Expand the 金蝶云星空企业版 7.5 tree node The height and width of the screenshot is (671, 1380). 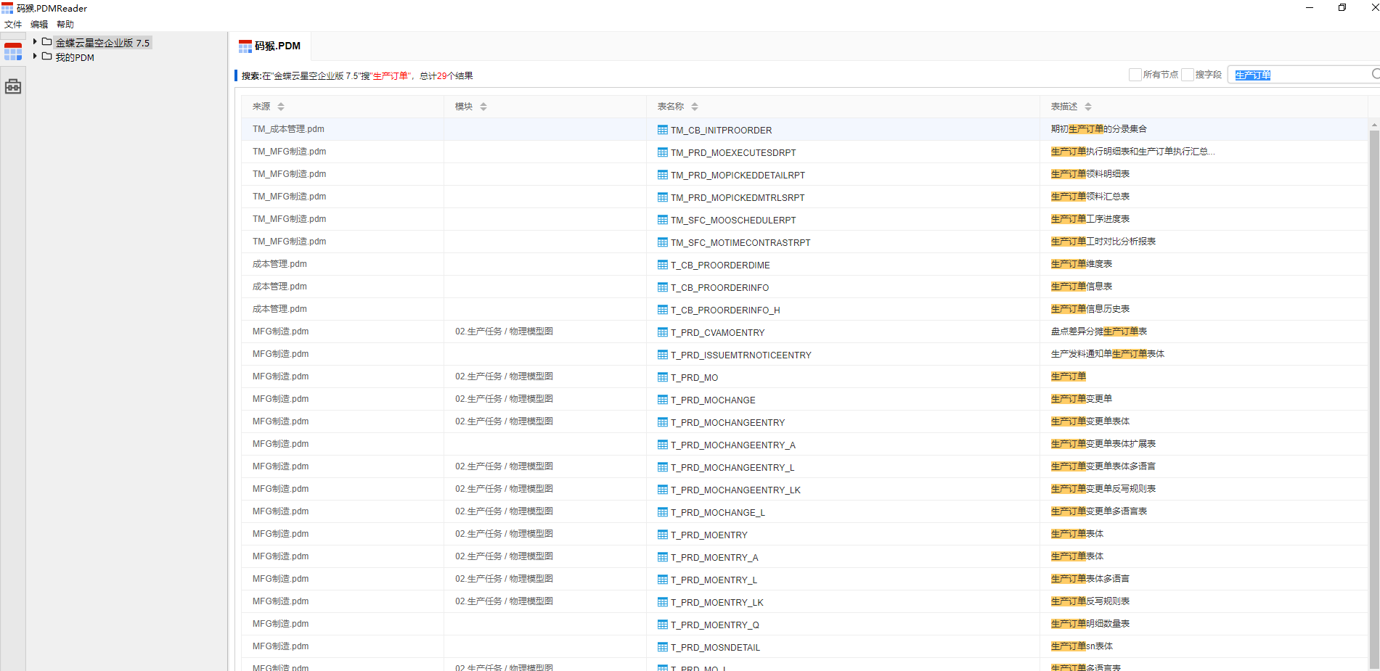[x=35, y=42]
